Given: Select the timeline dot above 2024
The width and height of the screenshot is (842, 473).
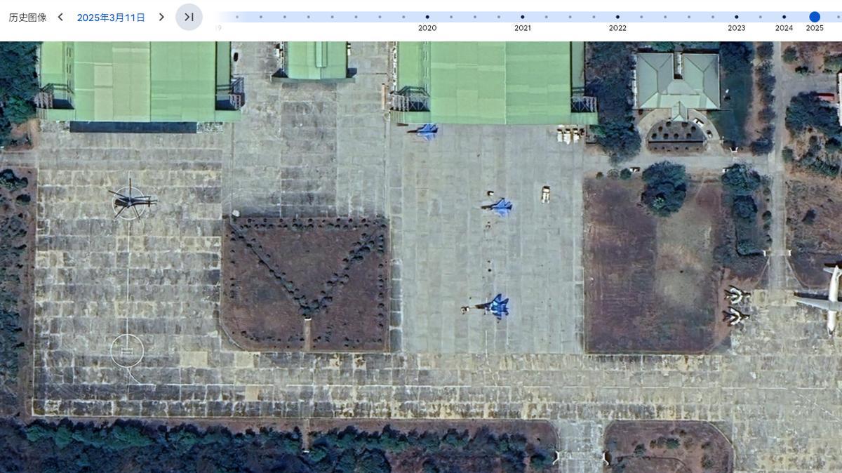Looking at the screenshot, I should pyautogui.click(x=784, y=17).
